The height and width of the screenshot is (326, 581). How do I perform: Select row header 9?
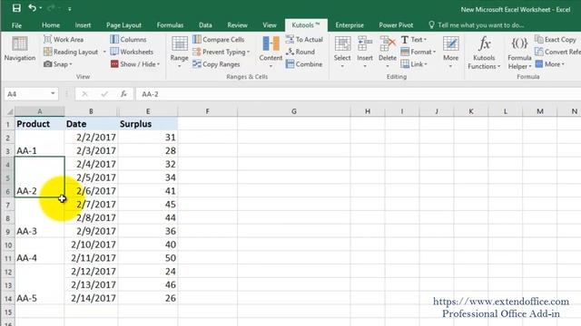[x=8, y=232]
